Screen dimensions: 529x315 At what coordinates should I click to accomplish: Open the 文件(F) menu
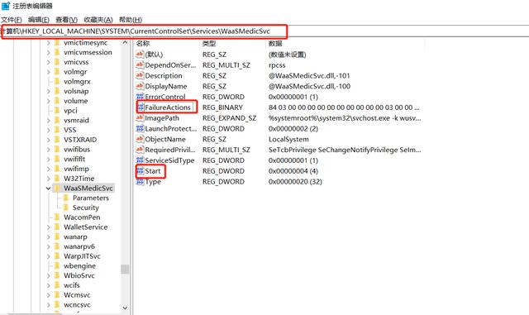12,20
